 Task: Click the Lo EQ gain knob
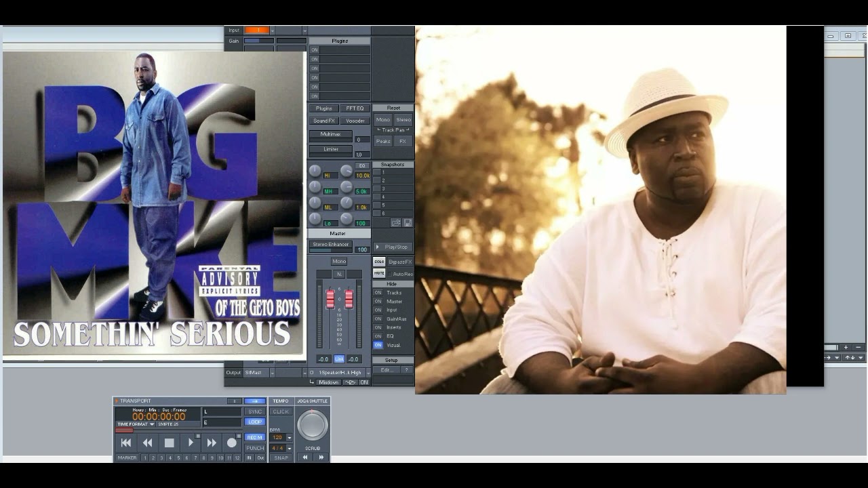click(315, 219)
